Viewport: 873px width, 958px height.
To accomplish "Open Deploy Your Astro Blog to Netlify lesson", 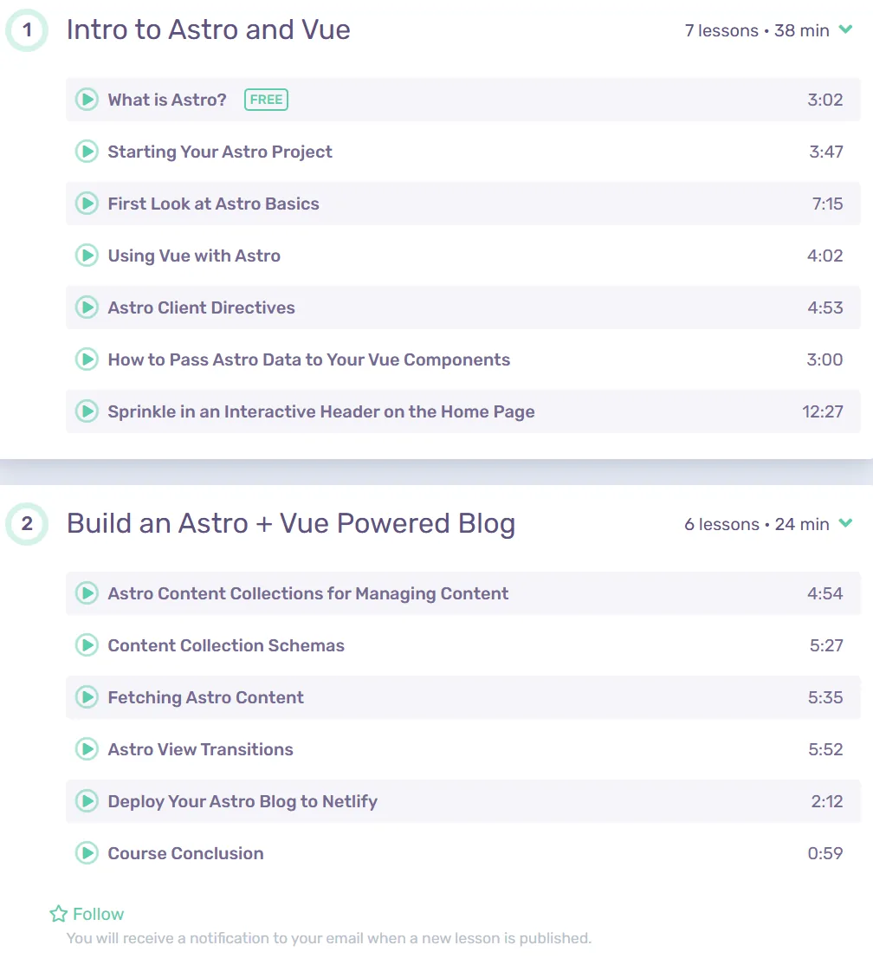I will click(463, 801).
